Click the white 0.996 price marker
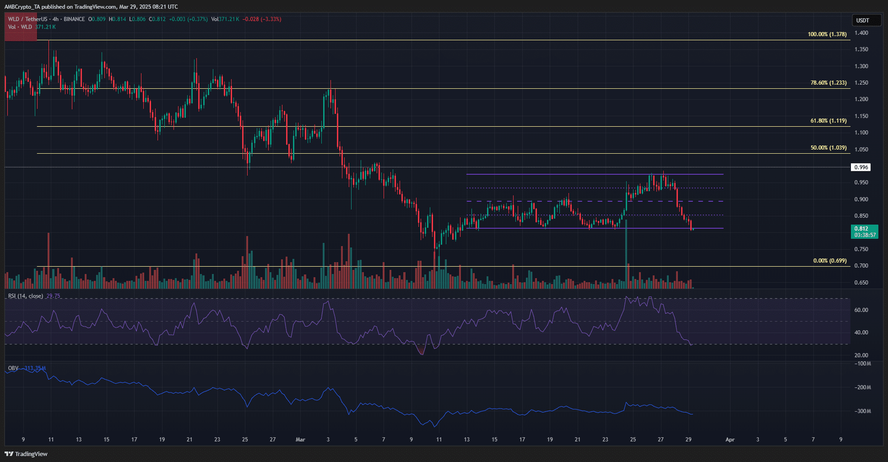Viewport: 888px width, 462px height. point(861,167)
